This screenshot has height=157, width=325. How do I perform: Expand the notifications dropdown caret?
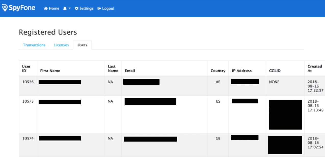(70, 9)
